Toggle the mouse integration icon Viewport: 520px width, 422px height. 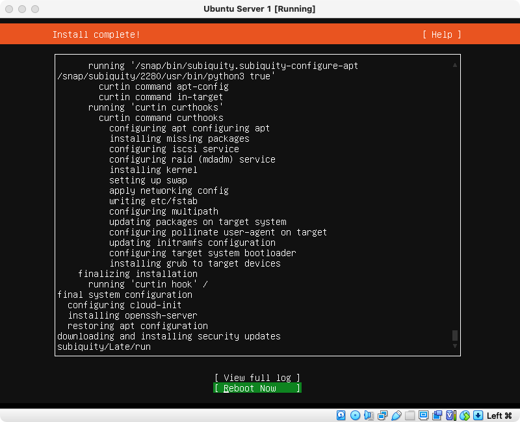click(x=465, y=415)
